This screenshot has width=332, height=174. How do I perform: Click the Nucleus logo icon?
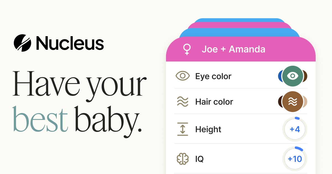pyautogui.click(x=22, y=43)
